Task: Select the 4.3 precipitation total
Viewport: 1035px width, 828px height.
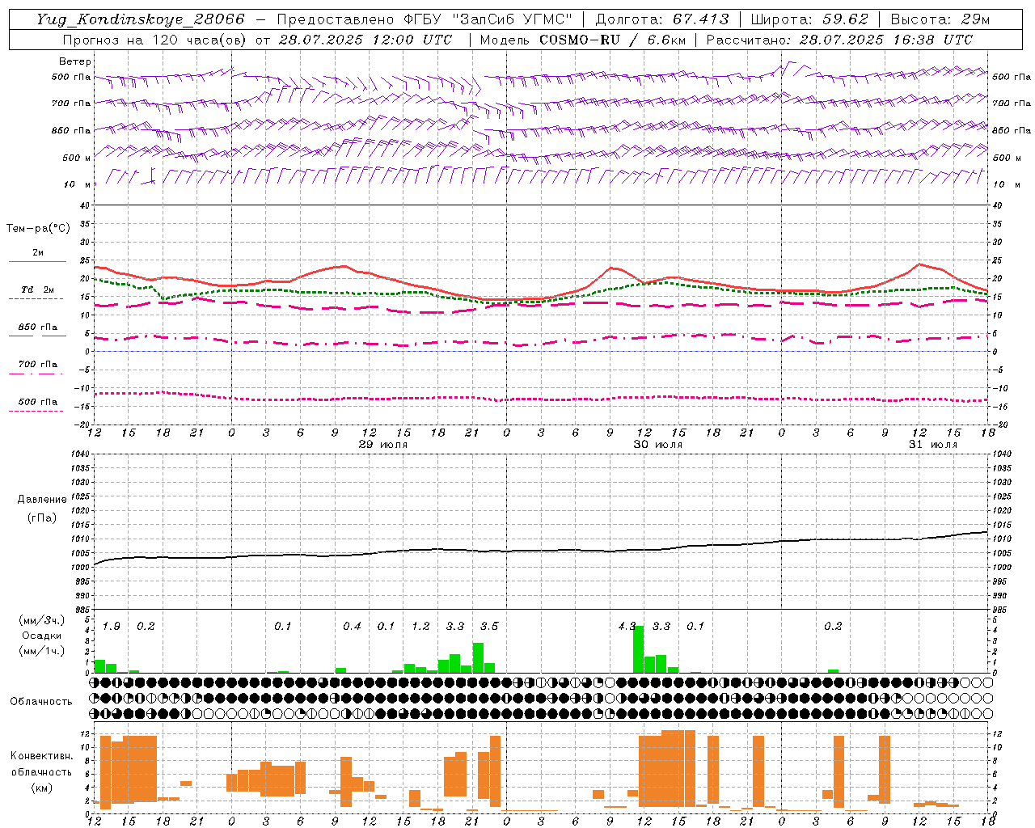Action: pos(627,627)
